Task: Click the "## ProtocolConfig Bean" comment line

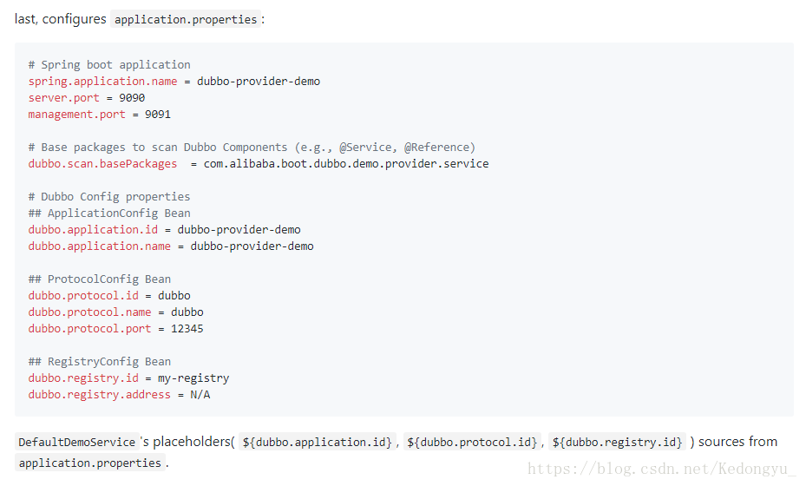Action: pos(100,279)
